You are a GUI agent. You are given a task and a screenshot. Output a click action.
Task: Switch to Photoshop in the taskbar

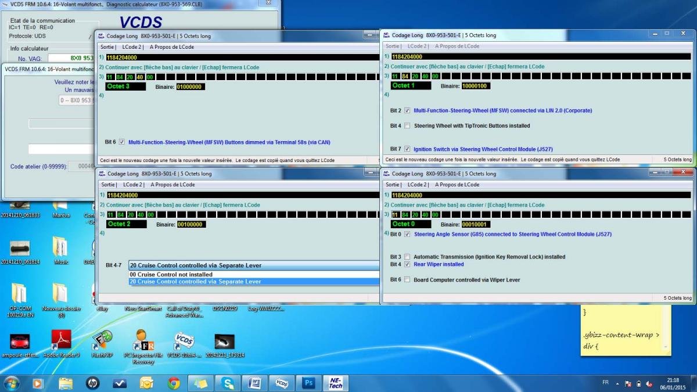308,383
